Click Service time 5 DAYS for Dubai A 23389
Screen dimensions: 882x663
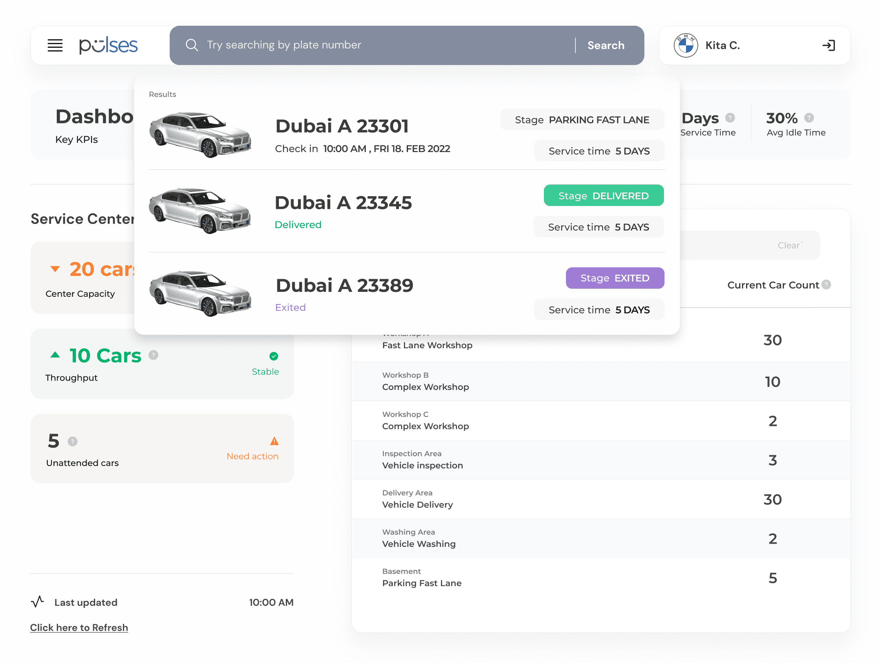click(599, 309)
